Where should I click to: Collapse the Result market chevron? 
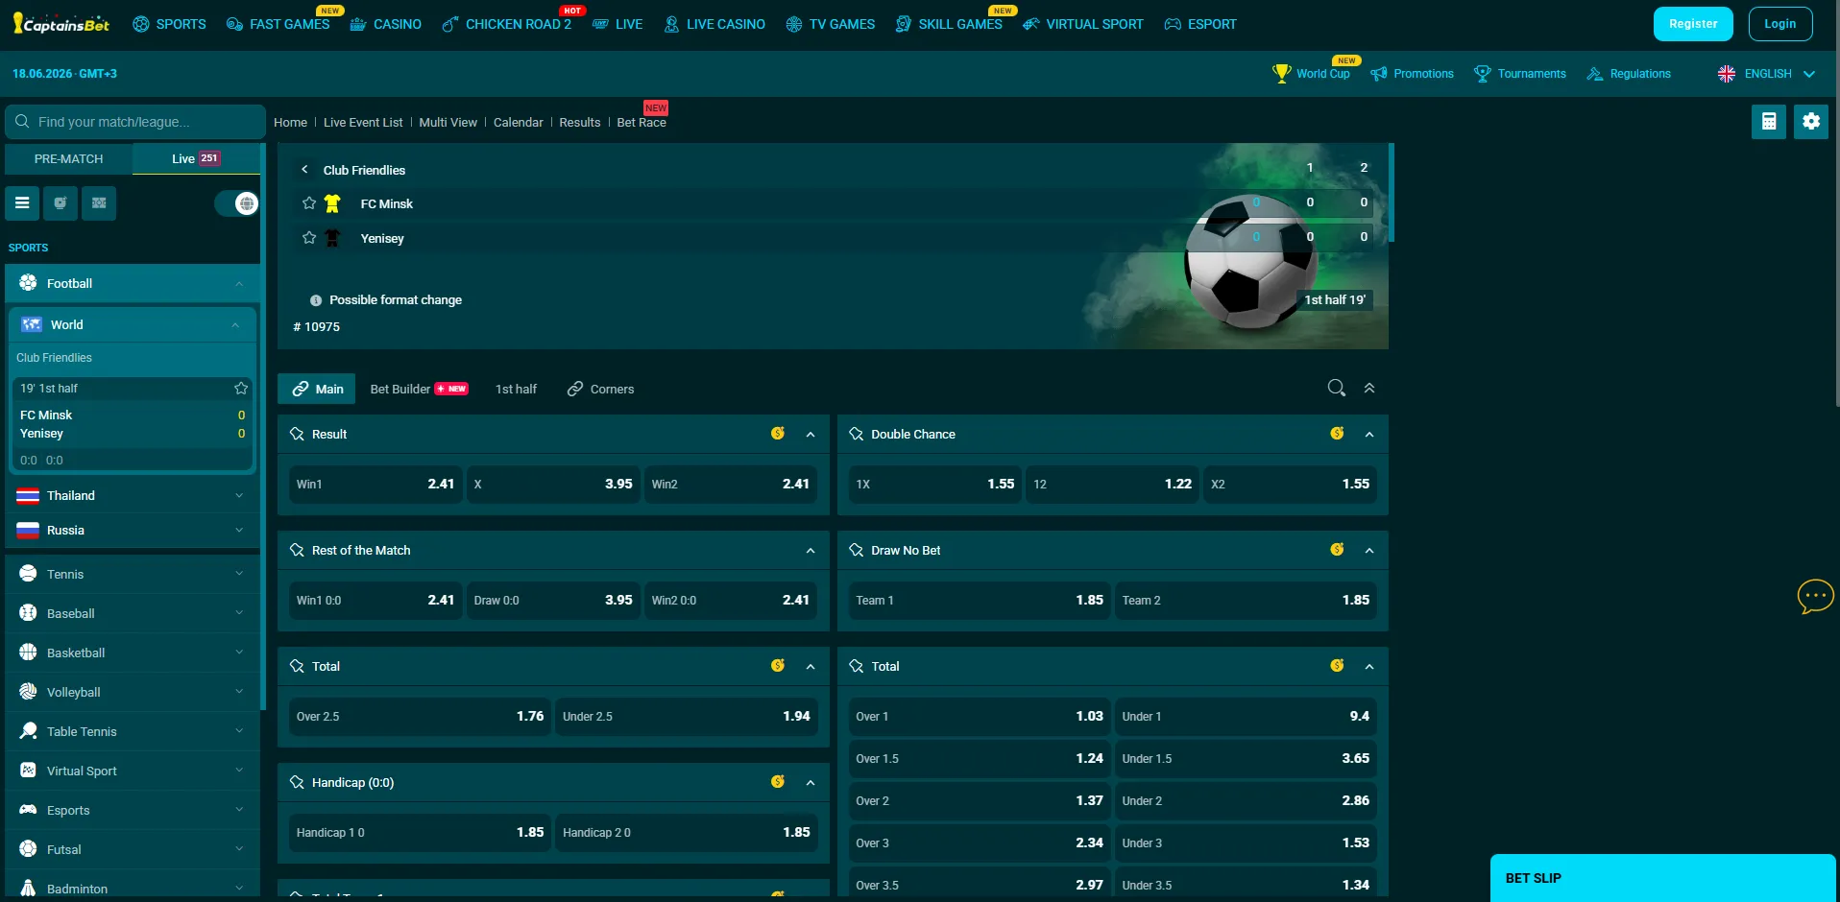click(x=811, y=435)
